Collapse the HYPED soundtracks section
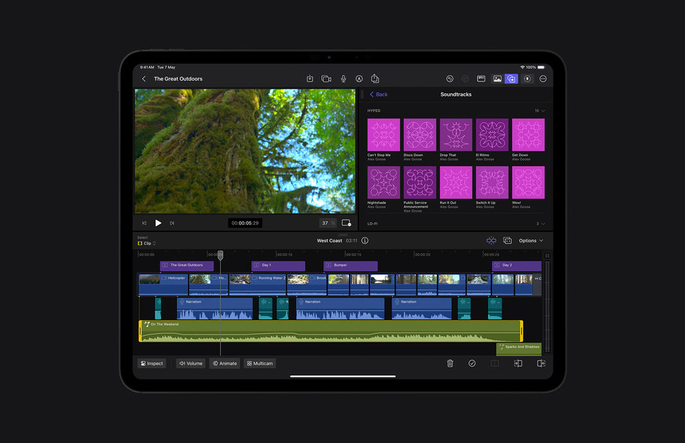Image resolution: width=685 pixels, height=443 pixels. [539, 110]
